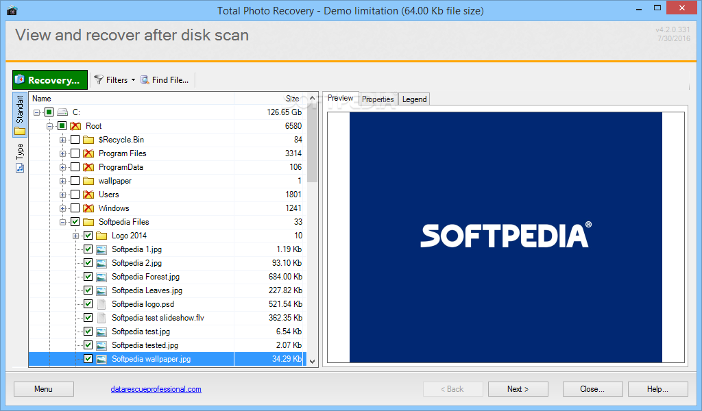Click file icon of Softpedia test slideshow.flv
This screenshot has height=411, width=702.
[101, 318]
